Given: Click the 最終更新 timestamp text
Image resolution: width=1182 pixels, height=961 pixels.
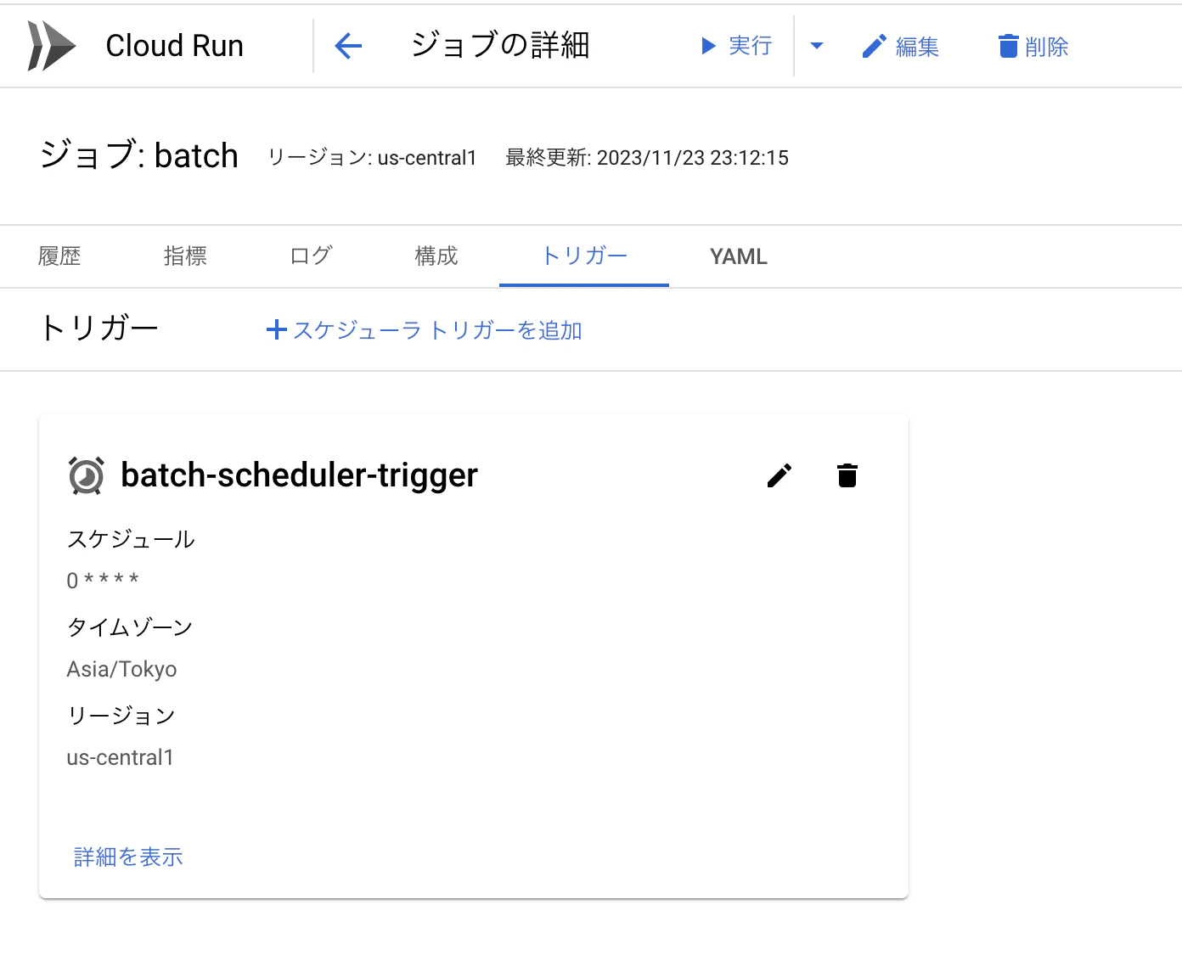Looking at the screenshot, I should click(x=647, y=158).
